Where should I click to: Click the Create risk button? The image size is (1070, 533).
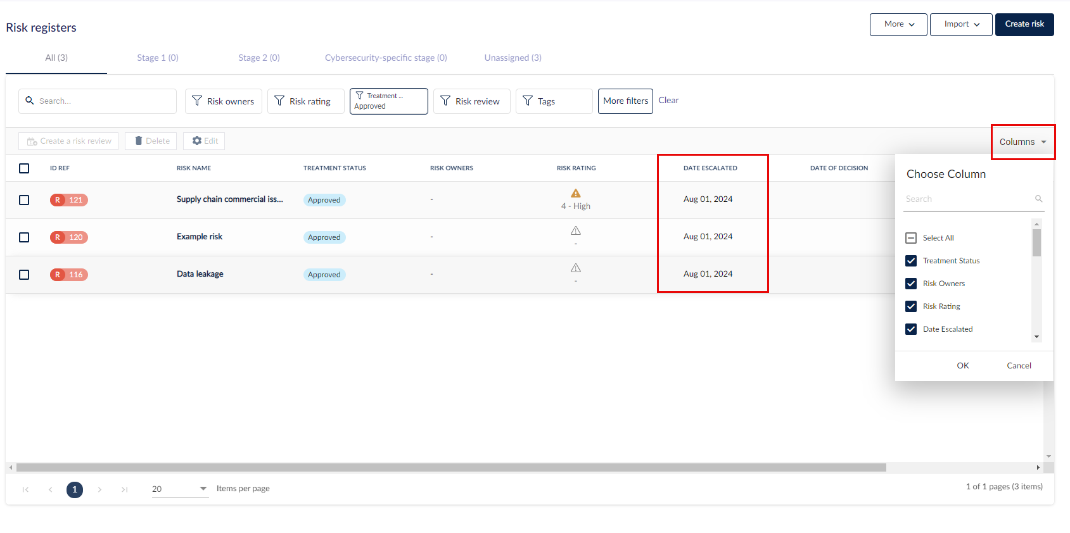click(1024, 25)
